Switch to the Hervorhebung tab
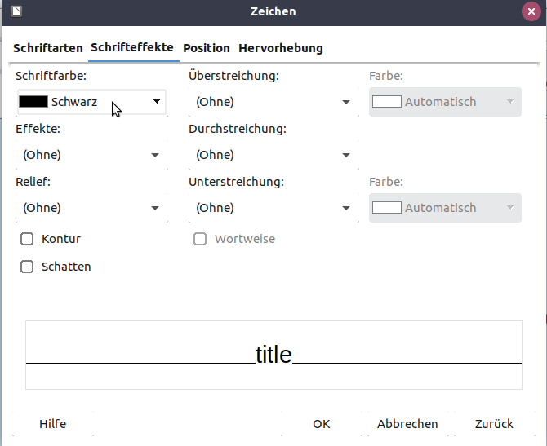 tap(281, 48)
